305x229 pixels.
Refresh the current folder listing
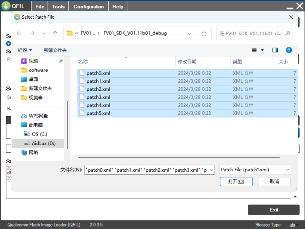[x=204, y=34]
